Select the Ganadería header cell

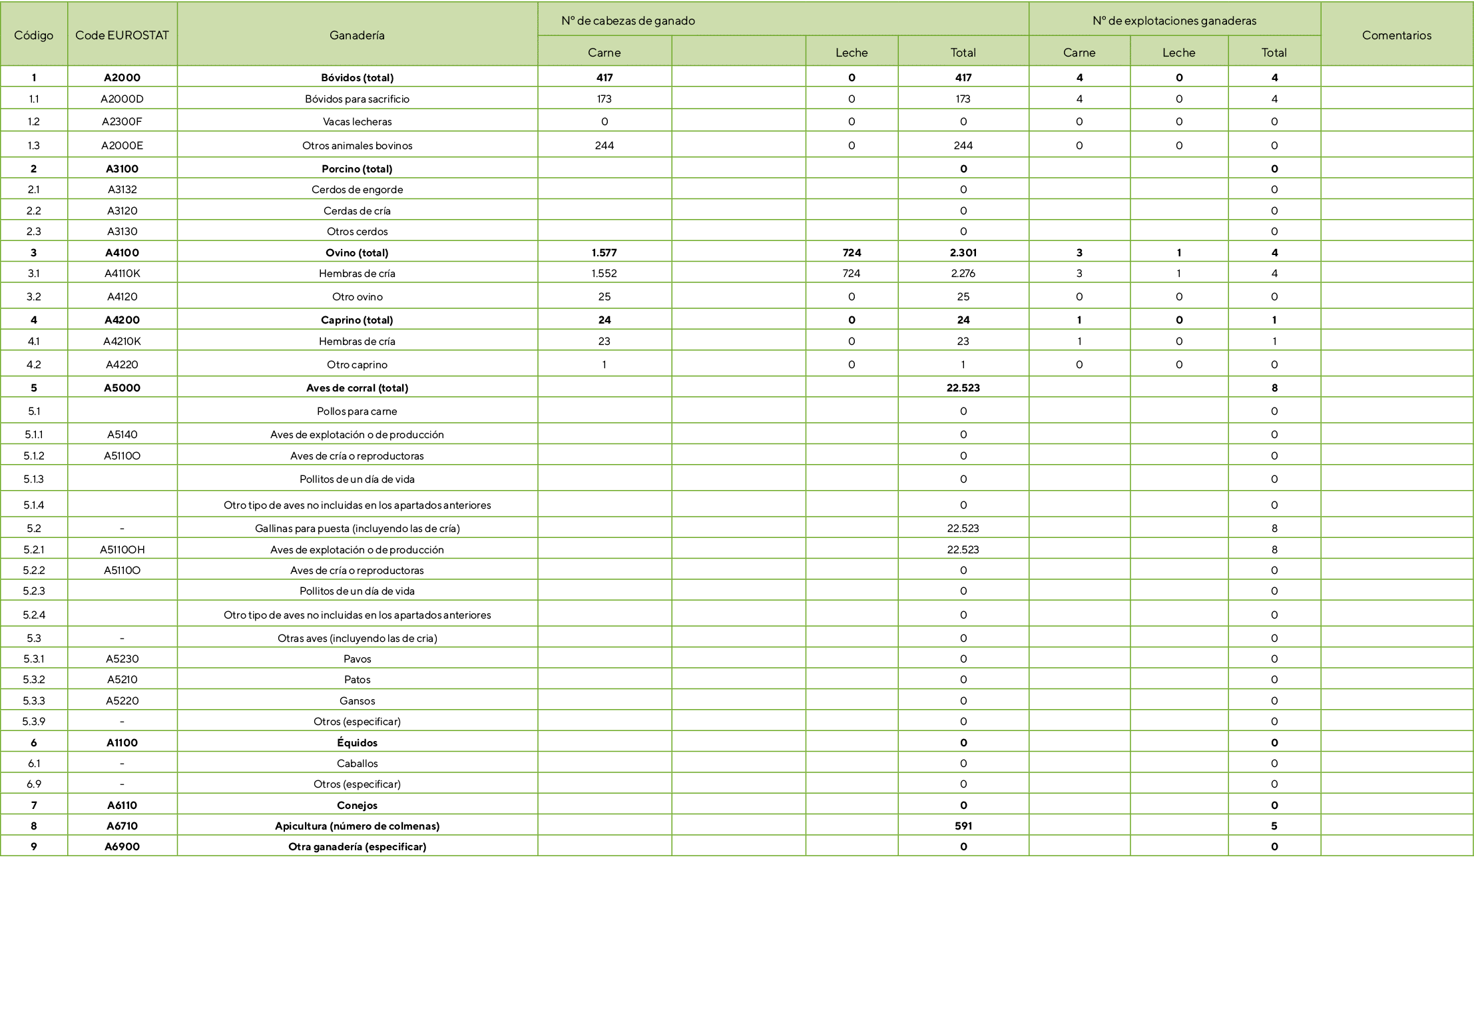pyautogui.click(x=357, y=35)
